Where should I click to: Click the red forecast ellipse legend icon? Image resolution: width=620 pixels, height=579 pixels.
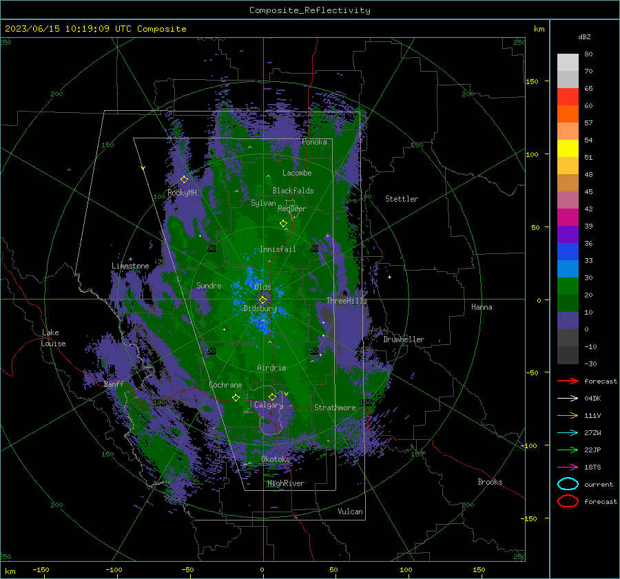tap(568, 501)
